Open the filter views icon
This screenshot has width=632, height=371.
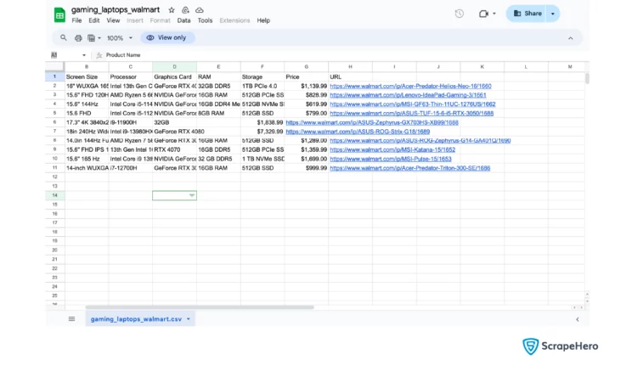[x=92, y=38]
